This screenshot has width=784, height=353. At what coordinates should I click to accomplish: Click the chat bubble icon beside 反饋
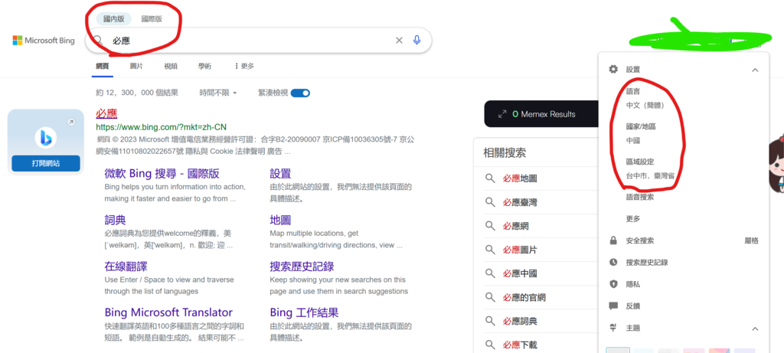pyautogui.click(x=613, y=306)
